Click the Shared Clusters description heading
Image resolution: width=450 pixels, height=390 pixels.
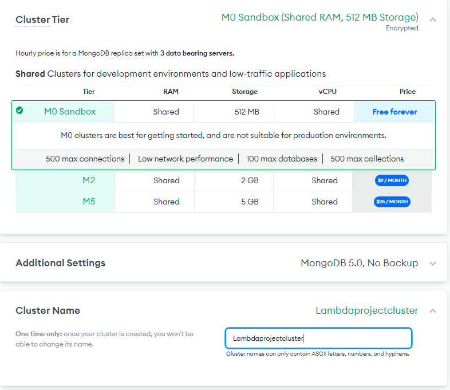tap(171, 74)
